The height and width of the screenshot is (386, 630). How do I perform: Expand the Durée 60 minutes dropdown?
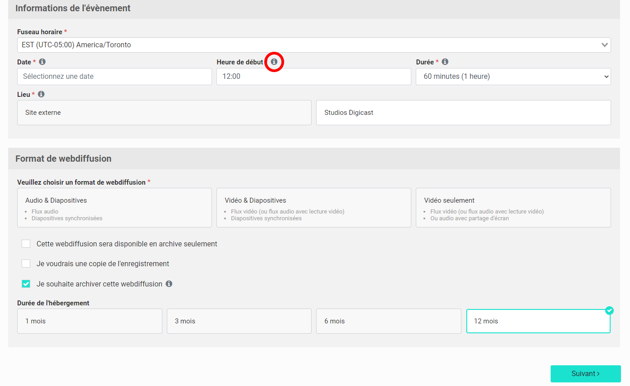(x=513, y=77)
